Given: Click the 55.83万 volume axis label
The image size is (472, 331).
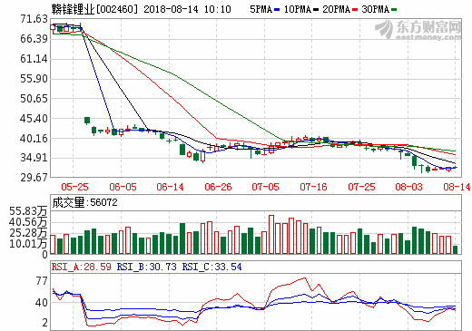Looking at the screenshot, I should click(x=28, y=211).
